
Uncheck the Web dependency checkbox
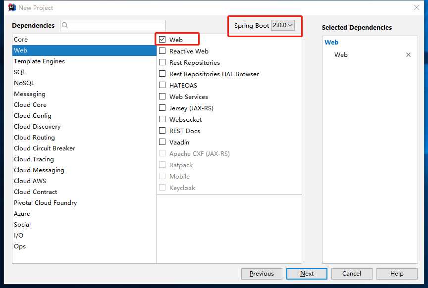(x=162, y=40)
